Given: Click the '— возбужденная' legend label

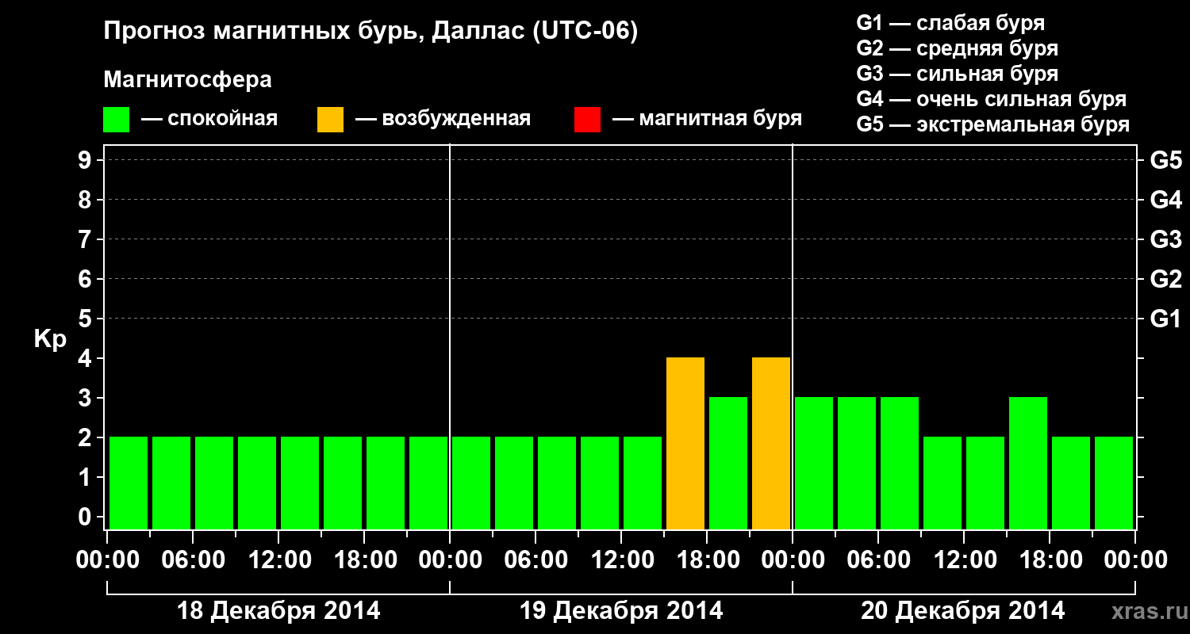Looking at the screenshot, I should pos(443,119).
